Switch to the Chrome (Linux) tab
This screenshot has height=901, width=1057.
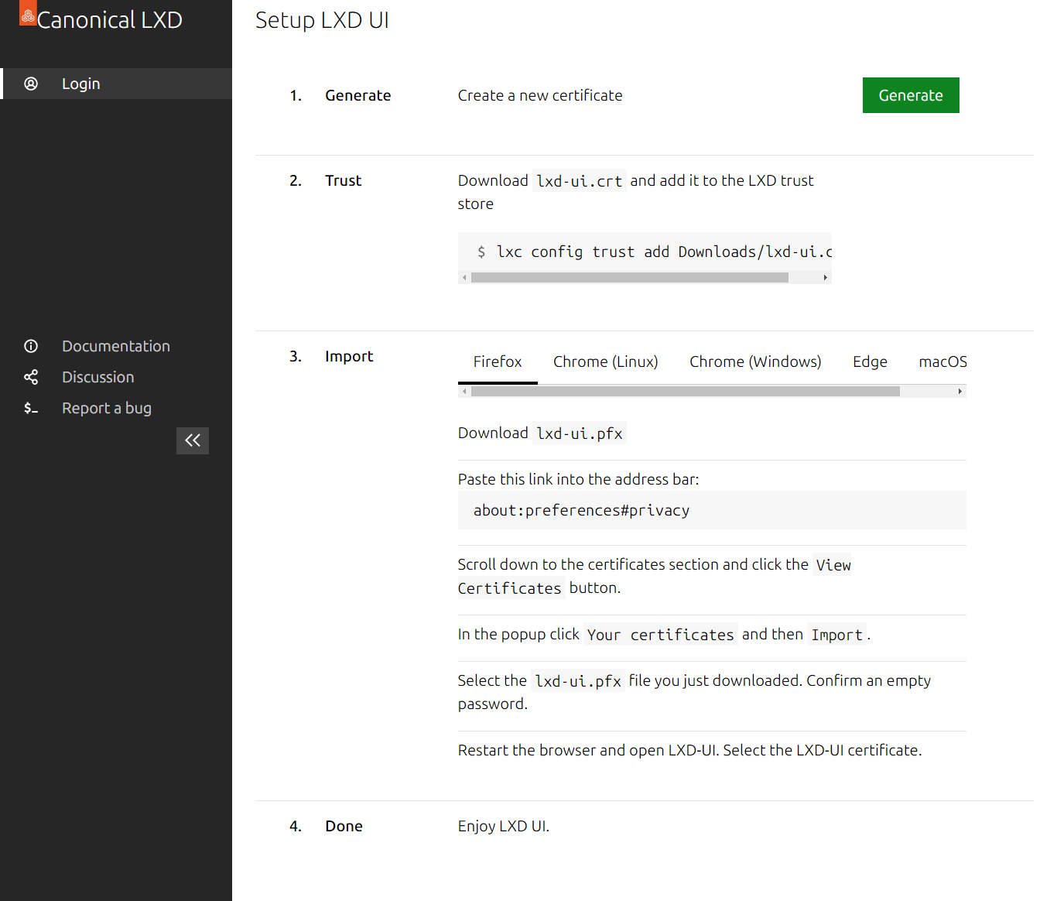click(x=606, y=361)
